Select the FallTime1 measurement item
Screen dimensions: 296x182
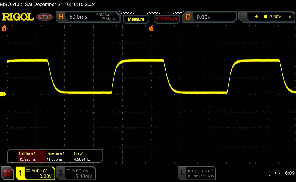27,156
